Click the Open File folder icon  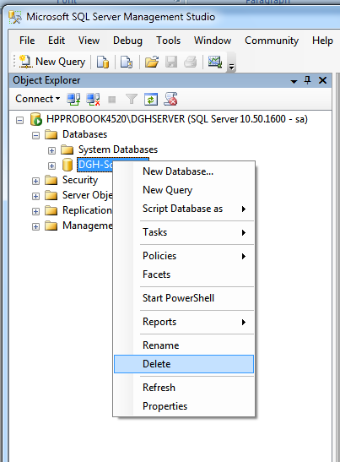coord(152,62)
